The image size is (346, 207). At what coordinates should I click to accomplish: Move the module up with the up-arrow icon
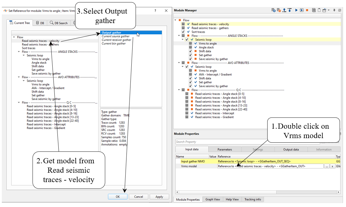point(284,10)
